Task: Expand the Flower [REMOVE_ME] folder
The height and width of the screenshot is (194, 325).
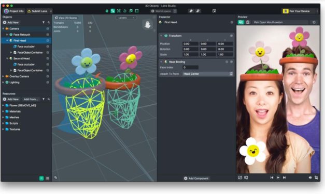Action: 3,105
